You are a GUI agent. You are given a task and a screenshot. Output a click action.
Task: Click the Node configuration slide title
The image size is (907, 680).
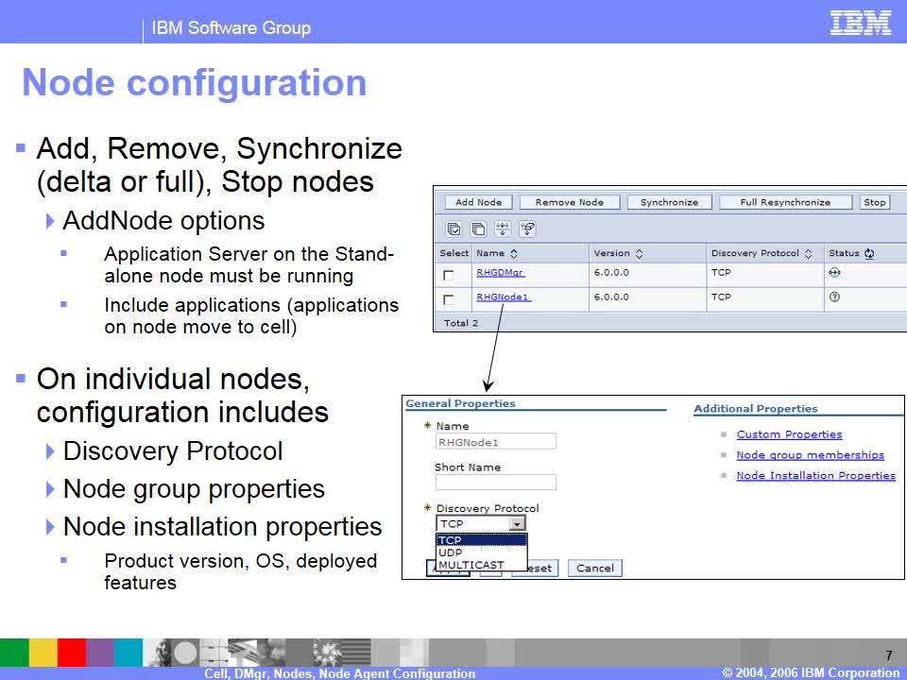(x=195, y=83)
